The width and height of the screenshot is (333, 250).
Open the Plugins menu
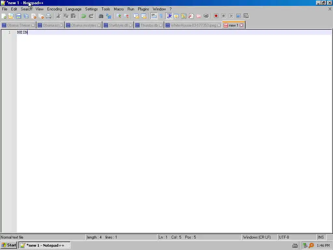(x=143, y=9)
